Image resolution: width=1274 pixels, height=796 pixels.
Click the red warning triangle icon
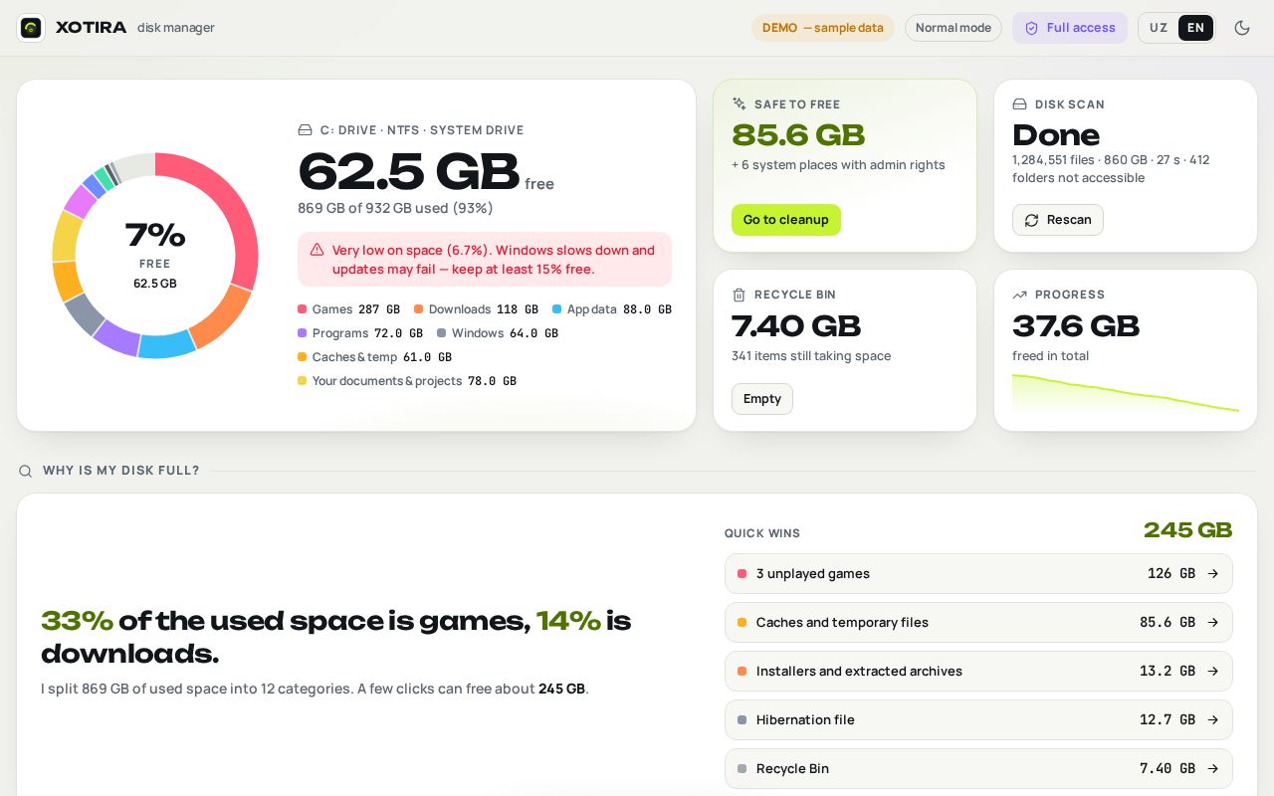click(x=317, y=250)
